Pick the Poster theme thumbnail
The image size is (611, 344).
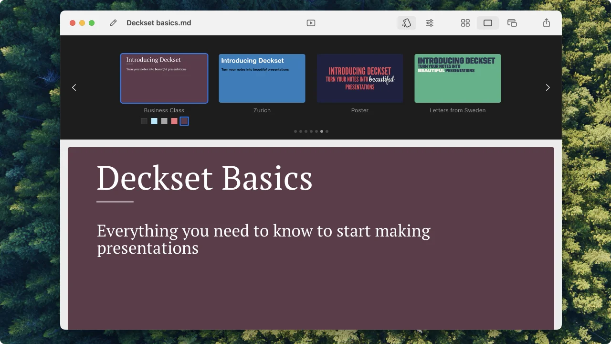tap(360, 78)
